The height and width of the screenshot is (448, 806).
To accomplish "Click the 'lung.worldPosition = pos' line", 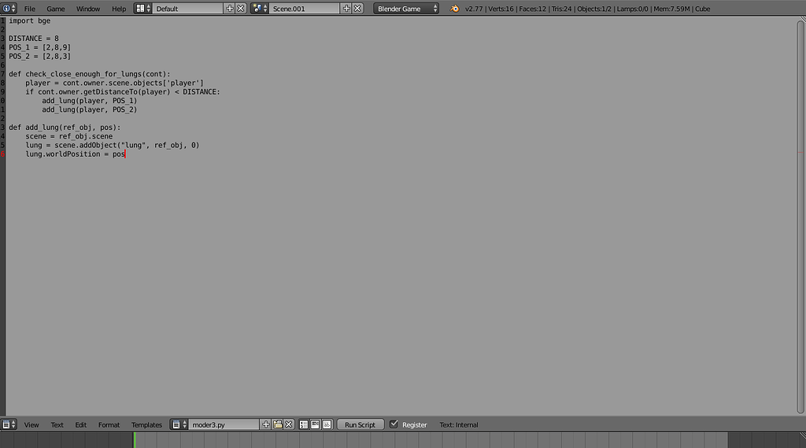I will 75,154.
